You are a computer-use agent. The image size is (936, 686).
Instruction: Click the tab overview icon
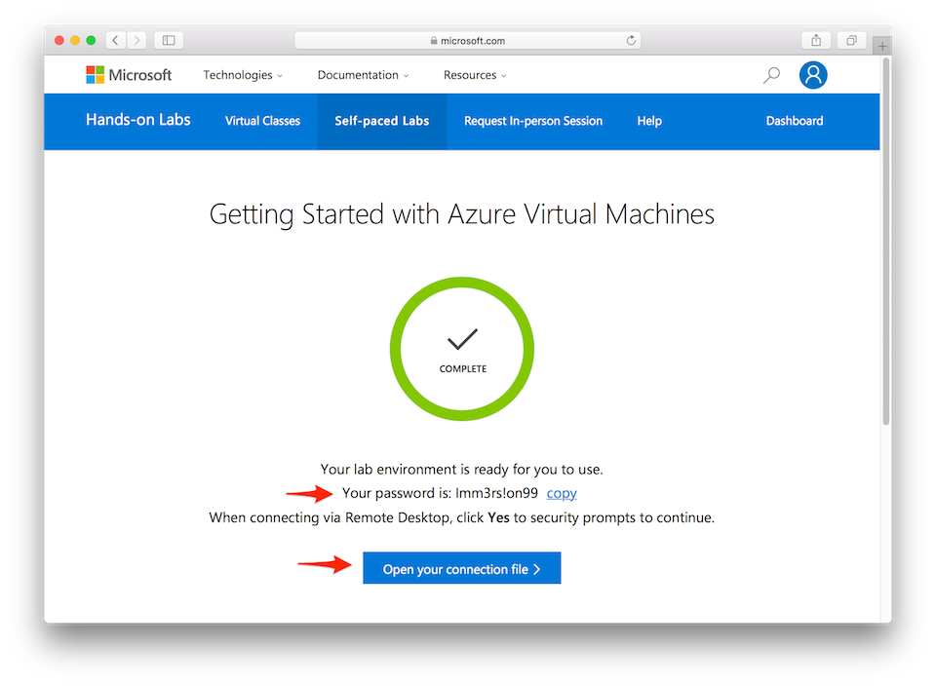coord(853,40)
